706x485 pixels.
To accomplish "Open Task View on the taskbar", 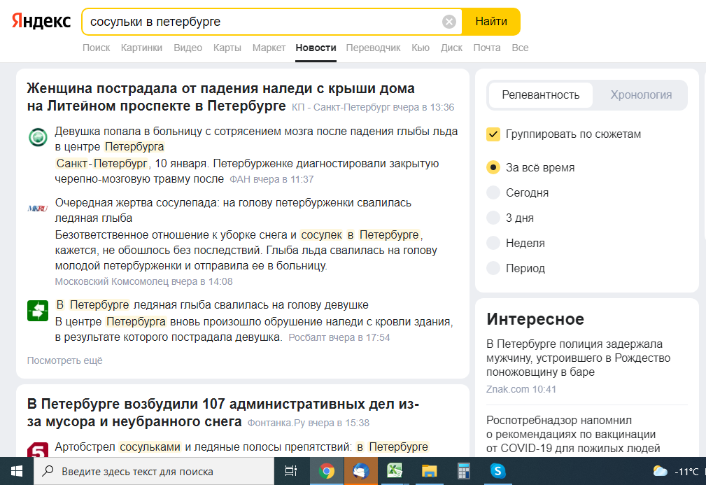I will 291,471.
